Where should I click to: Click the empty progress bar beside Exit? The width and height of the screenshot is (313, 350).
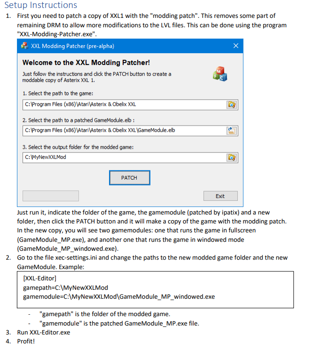coord(51,196)
